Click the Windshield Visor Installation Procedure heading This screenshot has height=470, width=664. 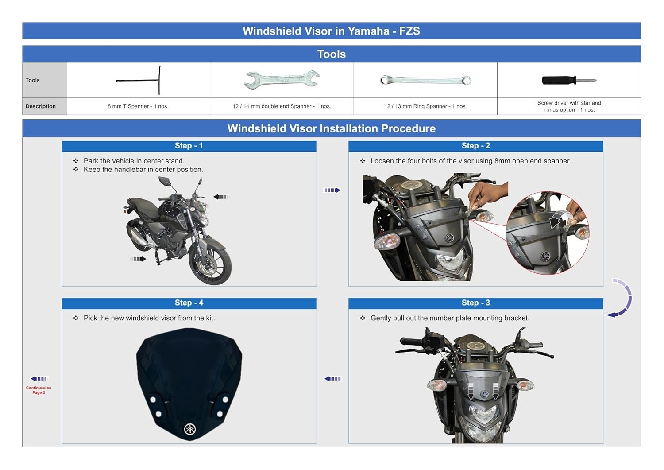(x=331, y=128)
